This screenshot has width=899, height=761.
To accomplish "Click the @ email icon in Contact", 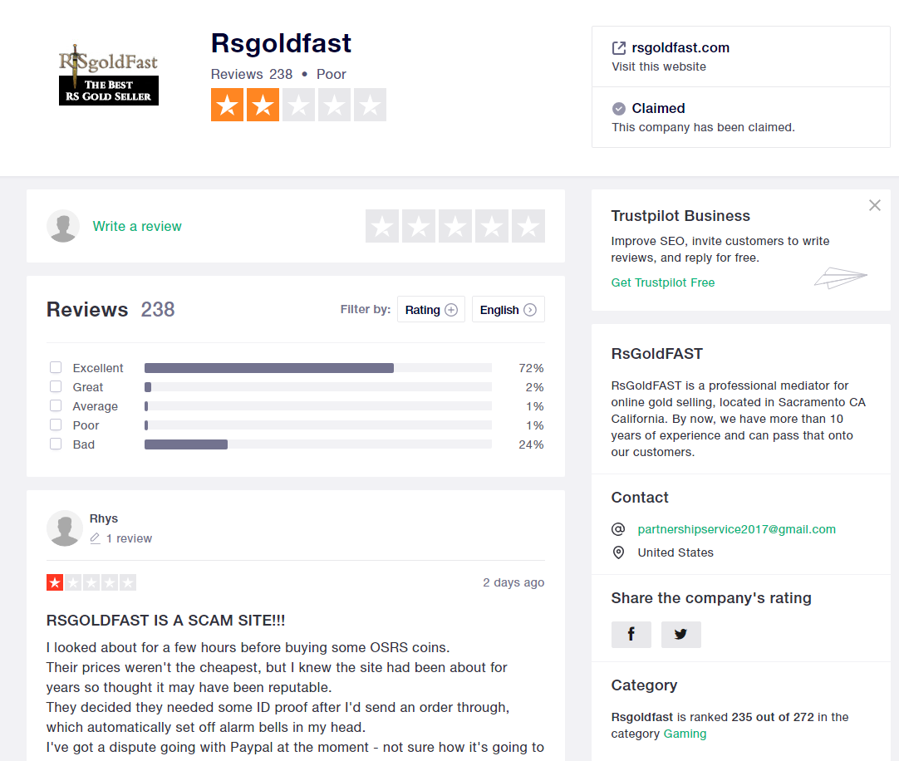I will click(x=618, y=528).
